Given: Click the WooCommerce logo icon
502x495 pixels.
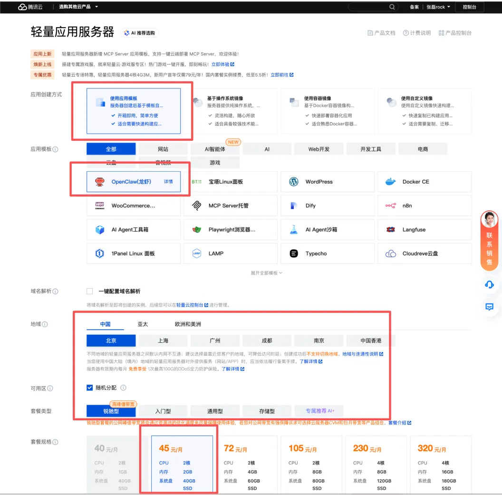Looking at the screenshot, I should 100,205.
